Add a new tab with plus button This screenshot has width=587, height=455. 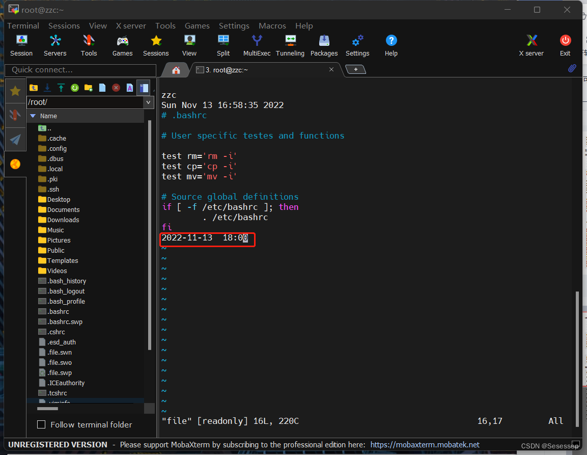[x=356, y=69]
